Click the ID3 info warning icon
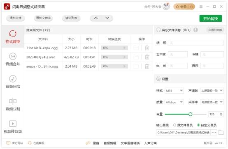 click(195, 30)
